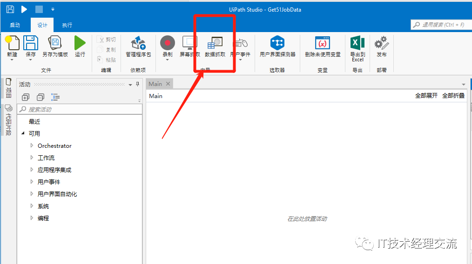Open the quick access toolbar dropdown

[x=53, y=10]
